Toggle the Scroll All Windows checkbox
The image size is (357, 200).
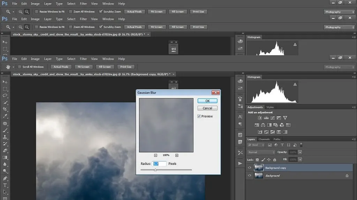(20, 67)
